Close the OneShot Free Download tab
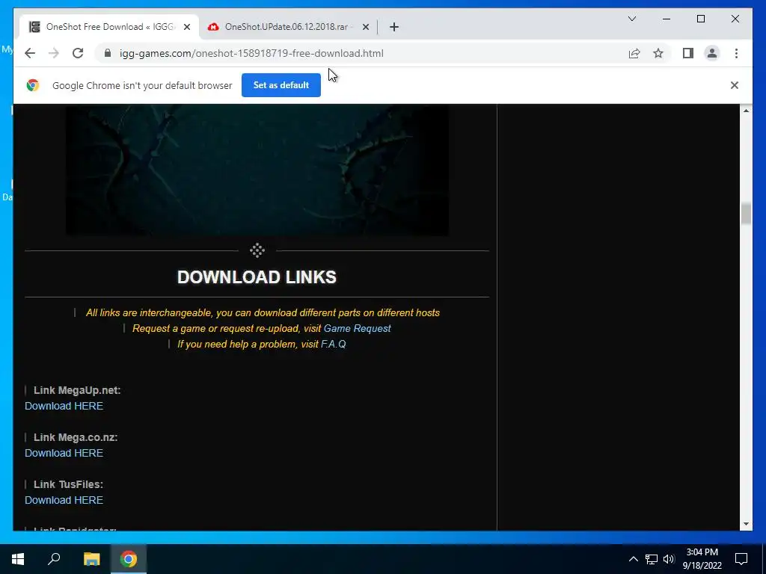 [x=186, y=27]
